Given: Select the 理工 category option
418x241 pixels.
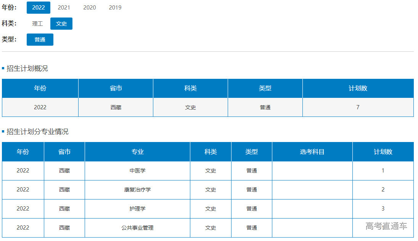Looking at the screenshot, I should tap(37, 24).
